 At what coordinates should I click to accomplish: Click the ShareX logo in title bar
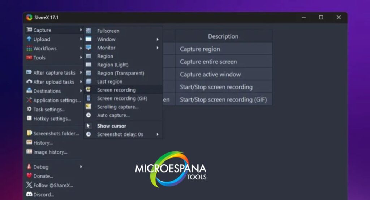[x=29, y=17]
